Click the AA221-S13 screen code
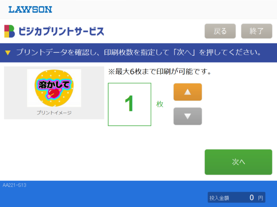This screenshot has width=277, height=207. pyautogui.click(x=15, y=185)
